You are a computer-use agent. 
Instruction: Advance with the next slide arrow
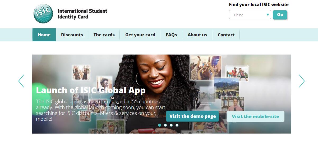pos(302,81)
